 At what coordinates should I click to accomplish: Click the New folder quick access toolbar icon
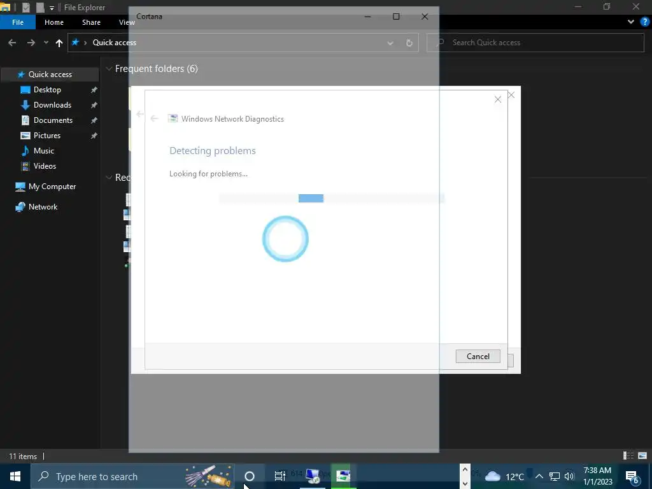coord(40,7)
